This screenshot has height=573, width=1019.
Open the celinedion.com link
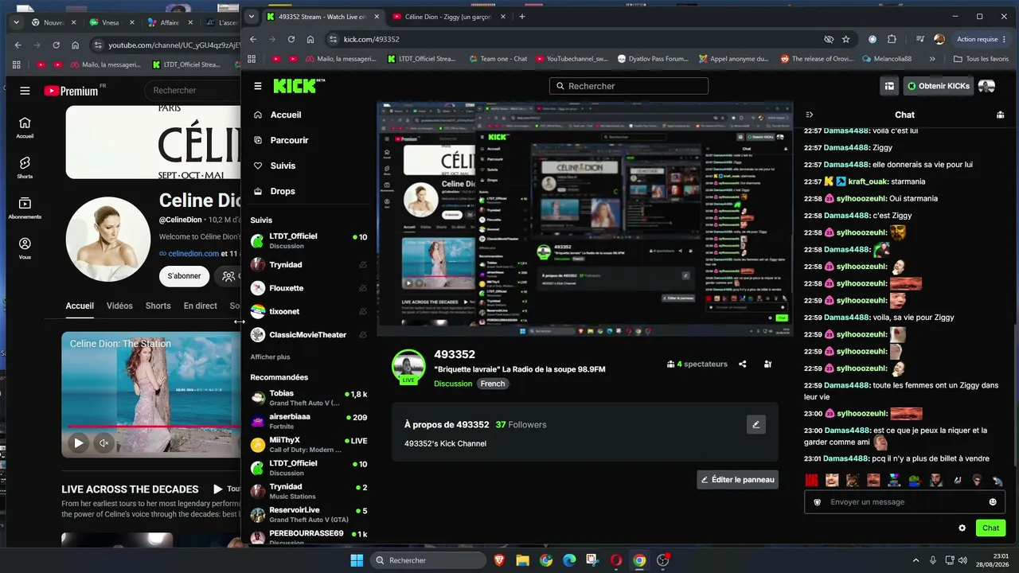(x=193, y=253)
